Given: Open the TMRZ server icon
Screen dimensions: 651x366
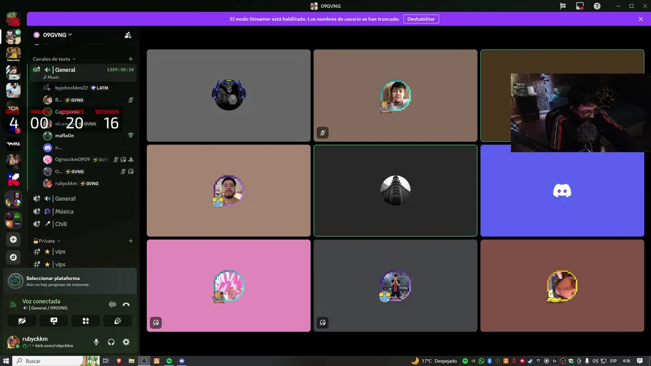Looking at the screenshot, I should coord(13,143).
